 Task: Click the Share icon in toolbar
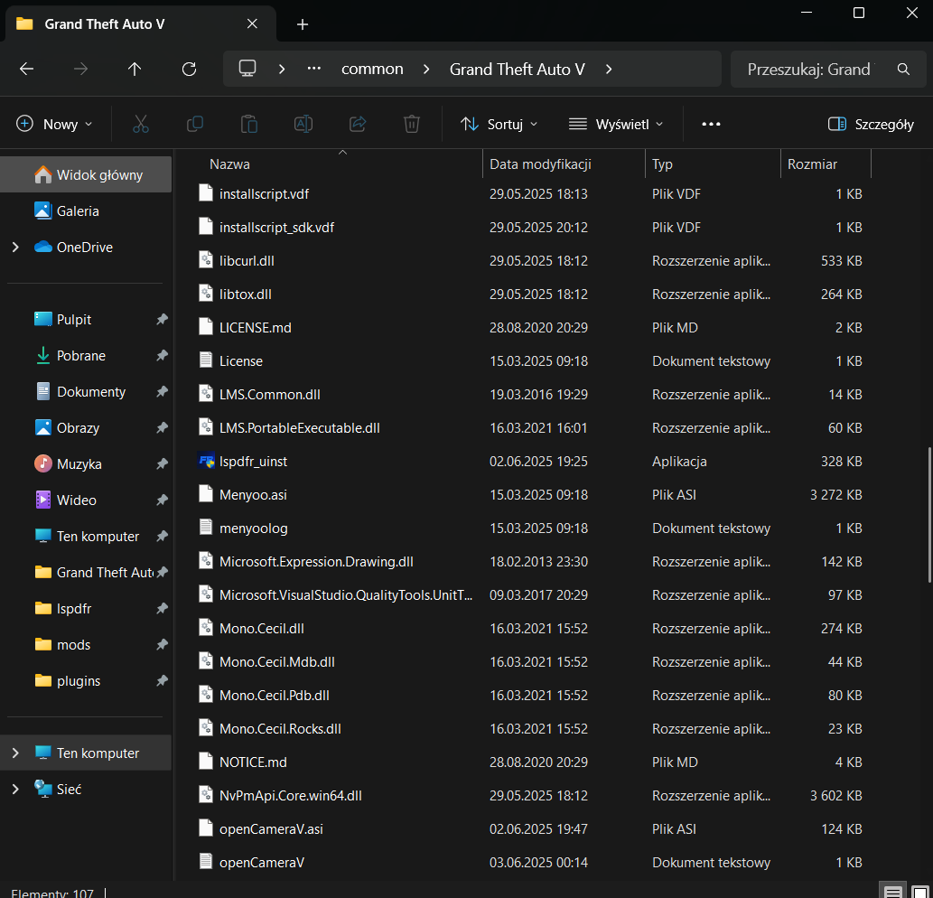click(x=358, y=124)
